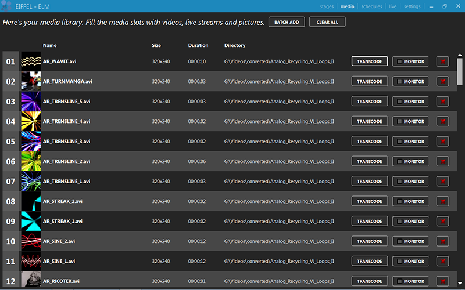Enable MONITOR on AR_TRENSLINE_4.avi row
The height and width of the screenshot is (290, 465).
point(410,122)
